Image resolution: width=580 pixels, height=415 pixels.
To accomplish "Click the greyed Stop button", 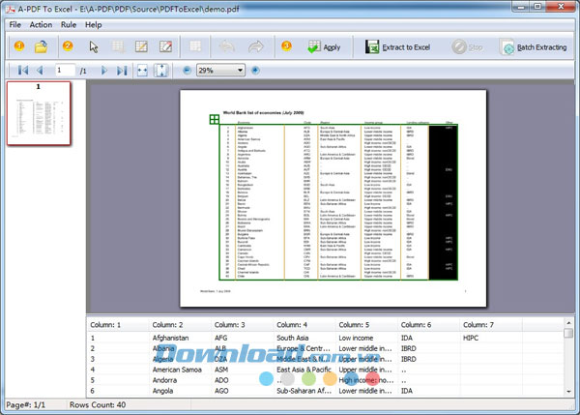I will pyautogui.click(x=467, y=47).
